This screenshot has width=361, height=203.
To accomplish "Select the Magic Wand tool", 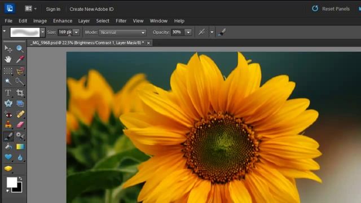I will (x=8, y=81).
